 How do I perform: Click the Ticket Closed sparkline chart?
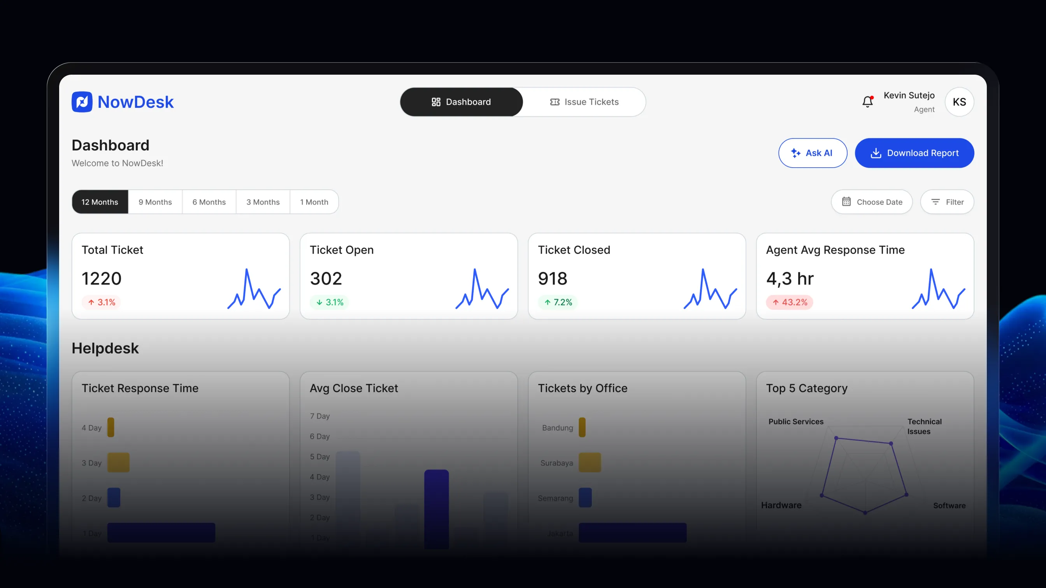(x=710, y=289)
